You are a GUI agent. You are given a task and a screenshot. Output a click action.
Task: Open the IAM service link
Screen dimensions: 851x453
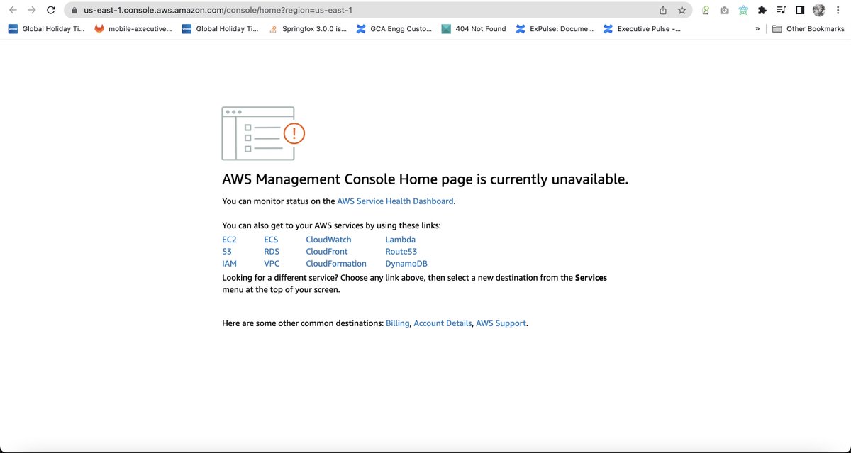pos(229,263)
